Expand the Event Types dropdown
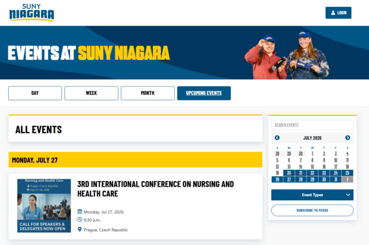The height and width of the screenshot is (245, 369). [x=312, y=195]
